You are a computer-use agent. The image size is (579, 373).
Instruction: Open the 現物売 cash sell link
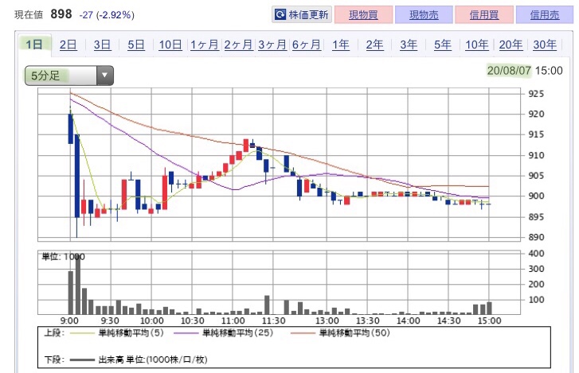424,15
